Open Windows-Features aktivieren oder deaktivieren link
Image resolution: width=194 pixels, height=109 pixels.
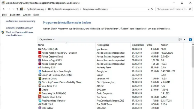click(19, 34)
